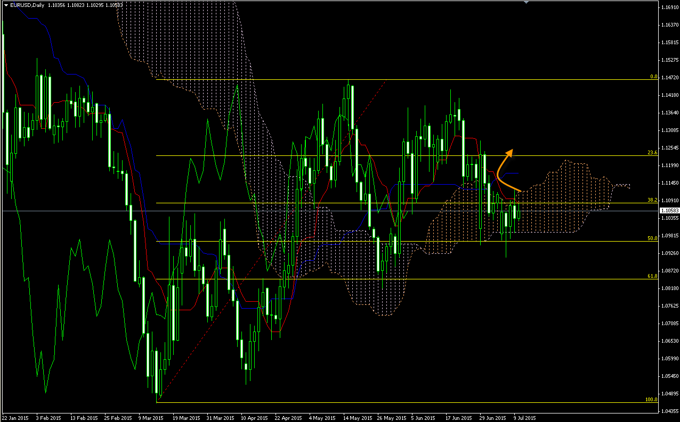680x422 pixels.
Task: Click price scale value 1.13640
Action: (x=670, y=113)
